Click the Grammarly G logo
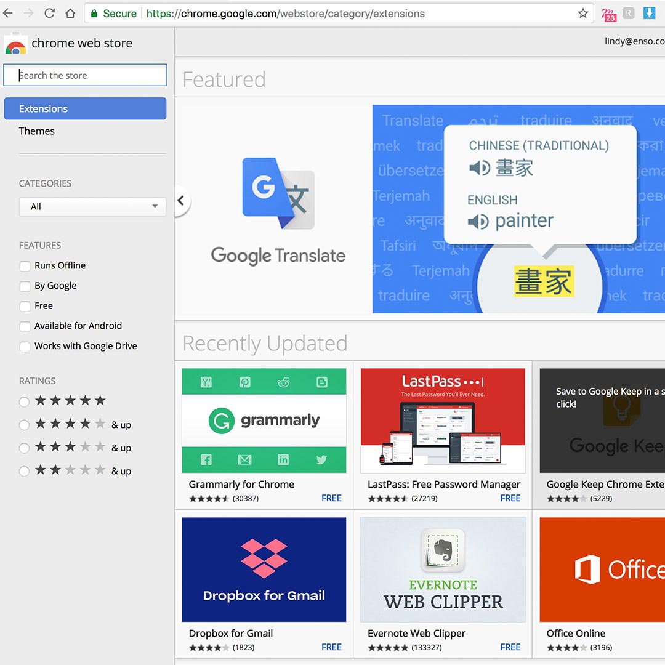 [222, 421]
